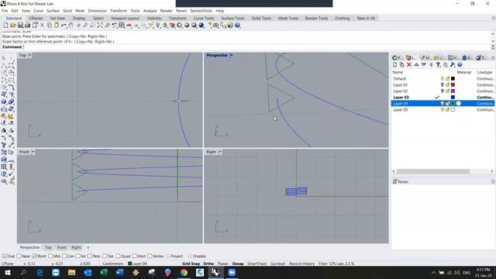
Task: Click the Layers panel hammer Tools icon
Action: click(x=453, y=64)
